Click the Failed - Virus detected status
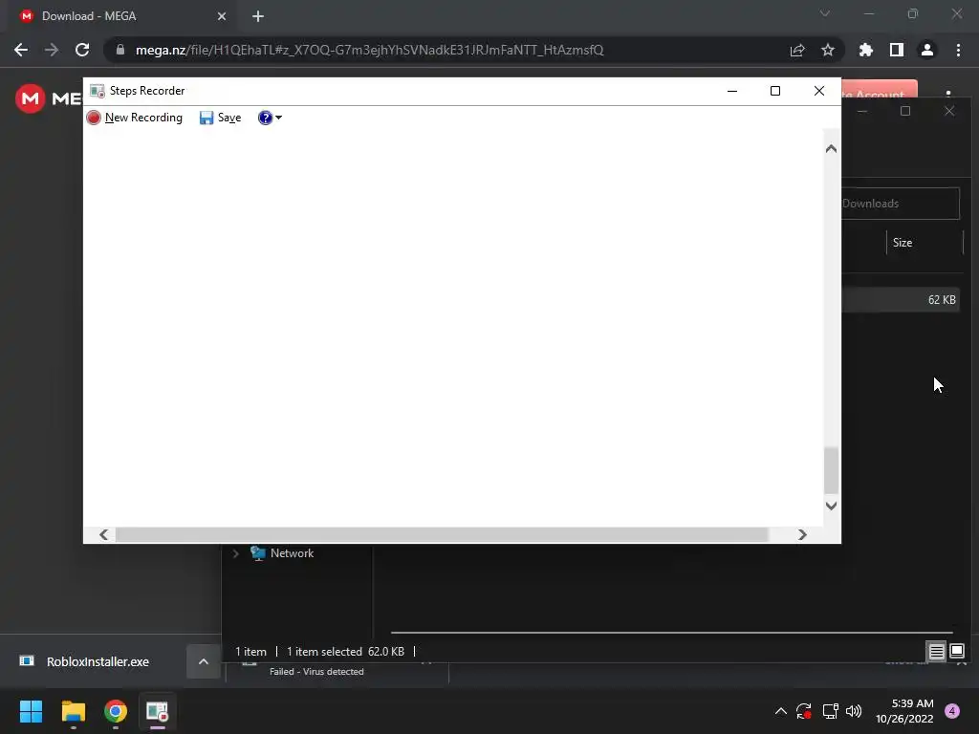Screen dimensions: 979x734 [x=316, y=672]
